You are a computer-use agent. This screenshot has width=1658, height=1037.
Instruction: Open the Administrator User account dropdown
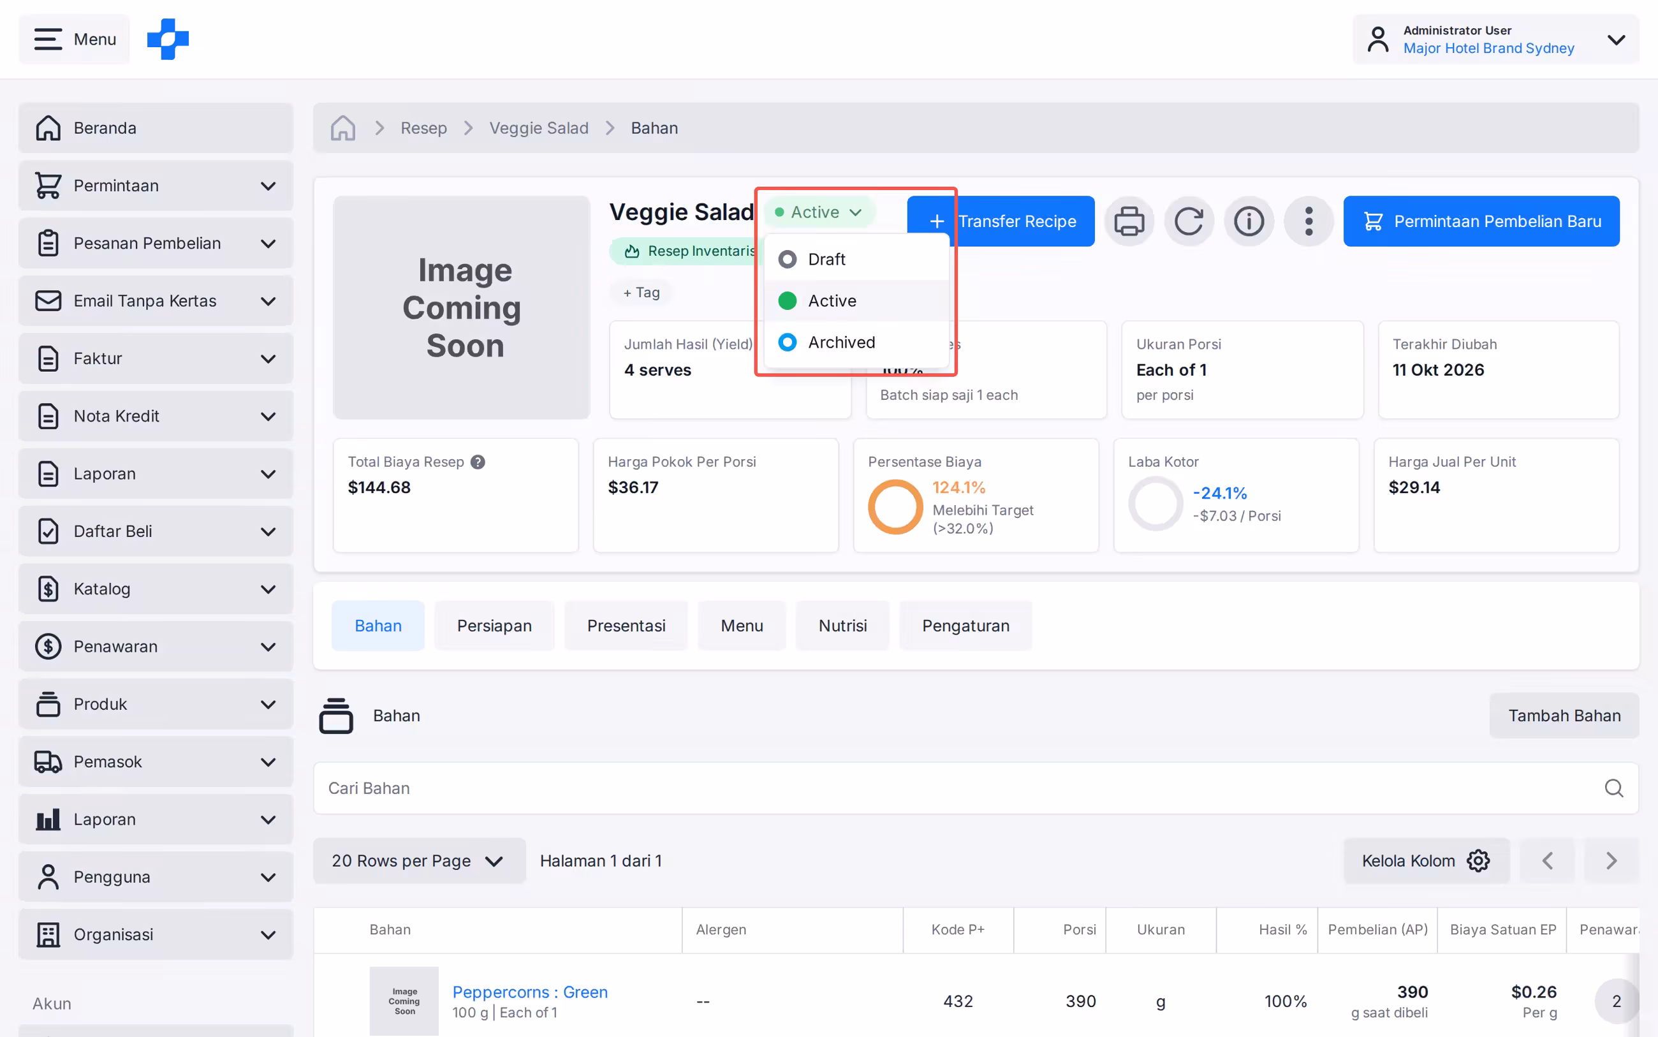[x=1495, y=39]
